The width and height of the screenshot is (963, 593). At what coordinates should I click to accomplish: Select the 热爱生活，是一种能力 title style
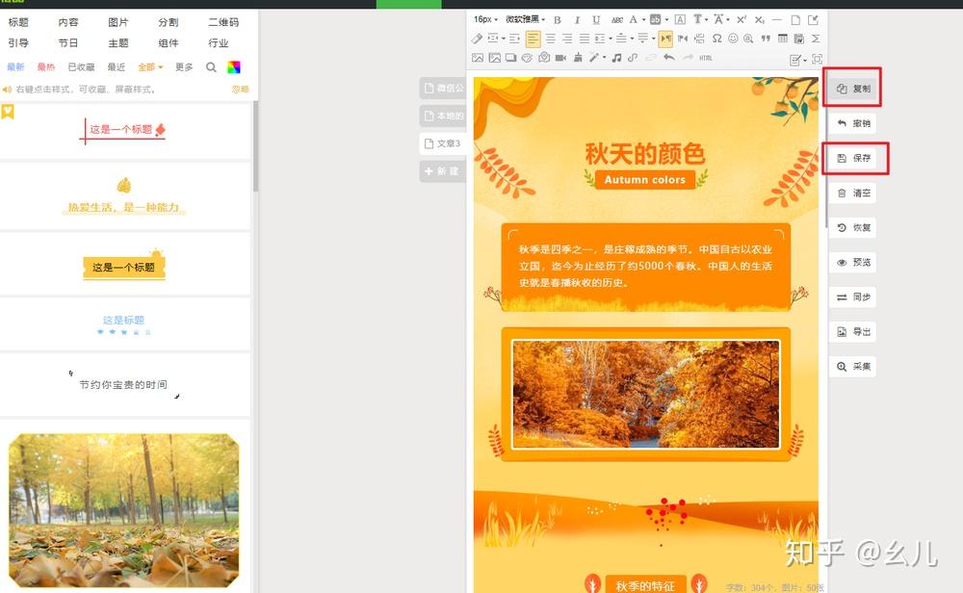(x=123, y=196)
